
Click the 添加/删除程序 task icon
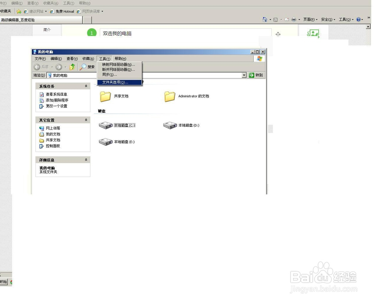click(42, 100)
